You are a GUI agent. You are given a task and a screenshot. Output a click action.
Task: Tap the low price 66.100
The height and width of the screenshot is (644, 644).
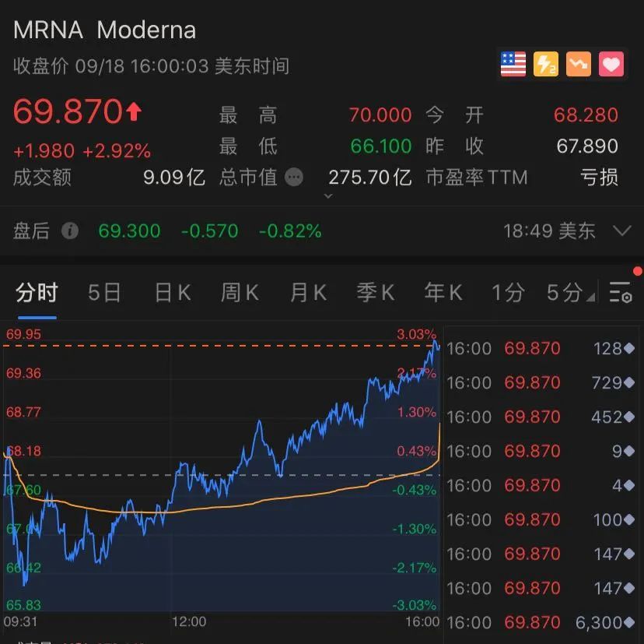click(381, 146)
